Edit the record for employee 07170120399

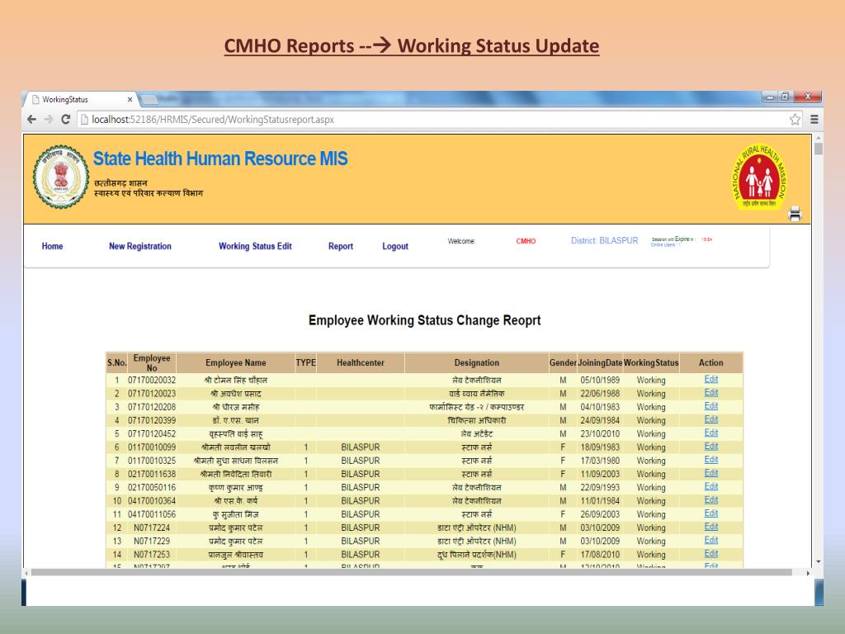pos(710,419)
